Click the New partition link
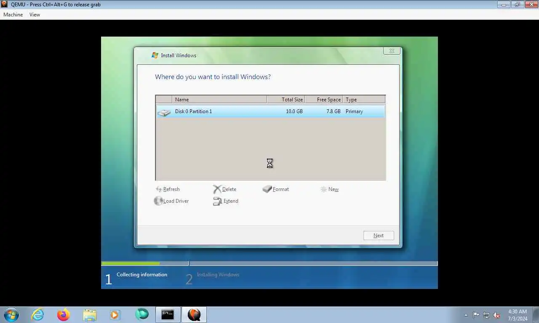The image size is (539, 323). point(334,189)
